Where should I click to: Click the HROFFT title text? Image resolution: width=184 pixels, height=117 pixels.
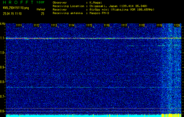point(18,2)
